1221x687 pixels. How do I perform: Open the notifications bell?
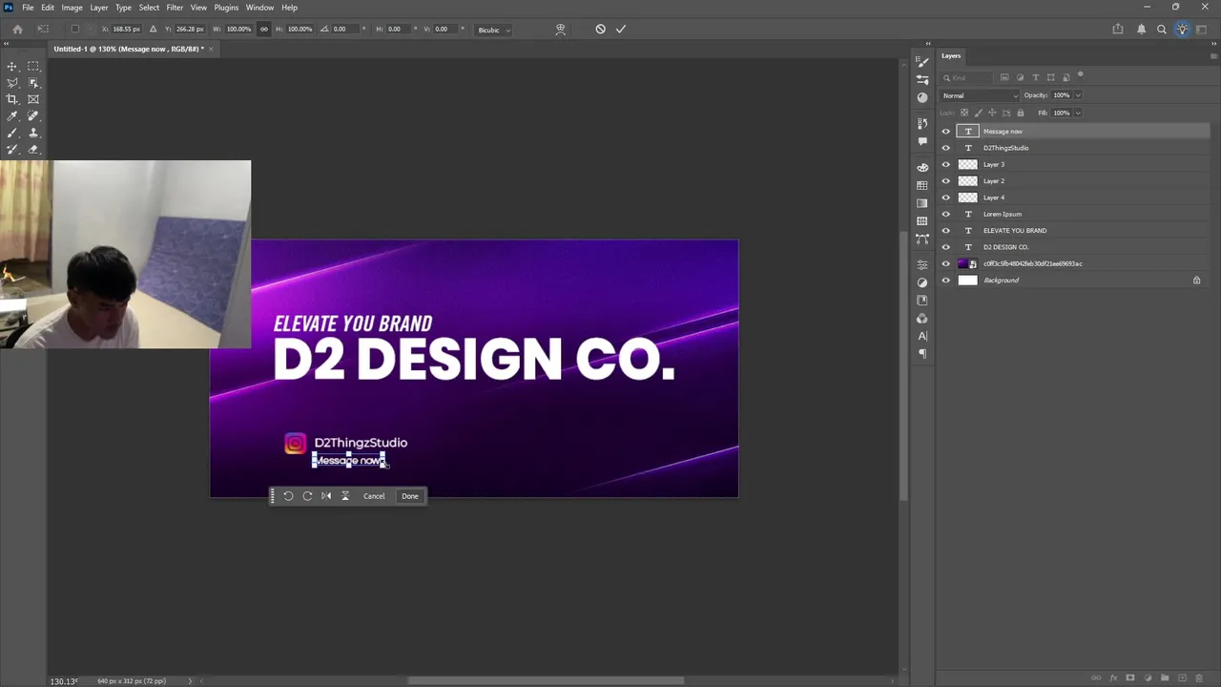[x=1141, y=30]
